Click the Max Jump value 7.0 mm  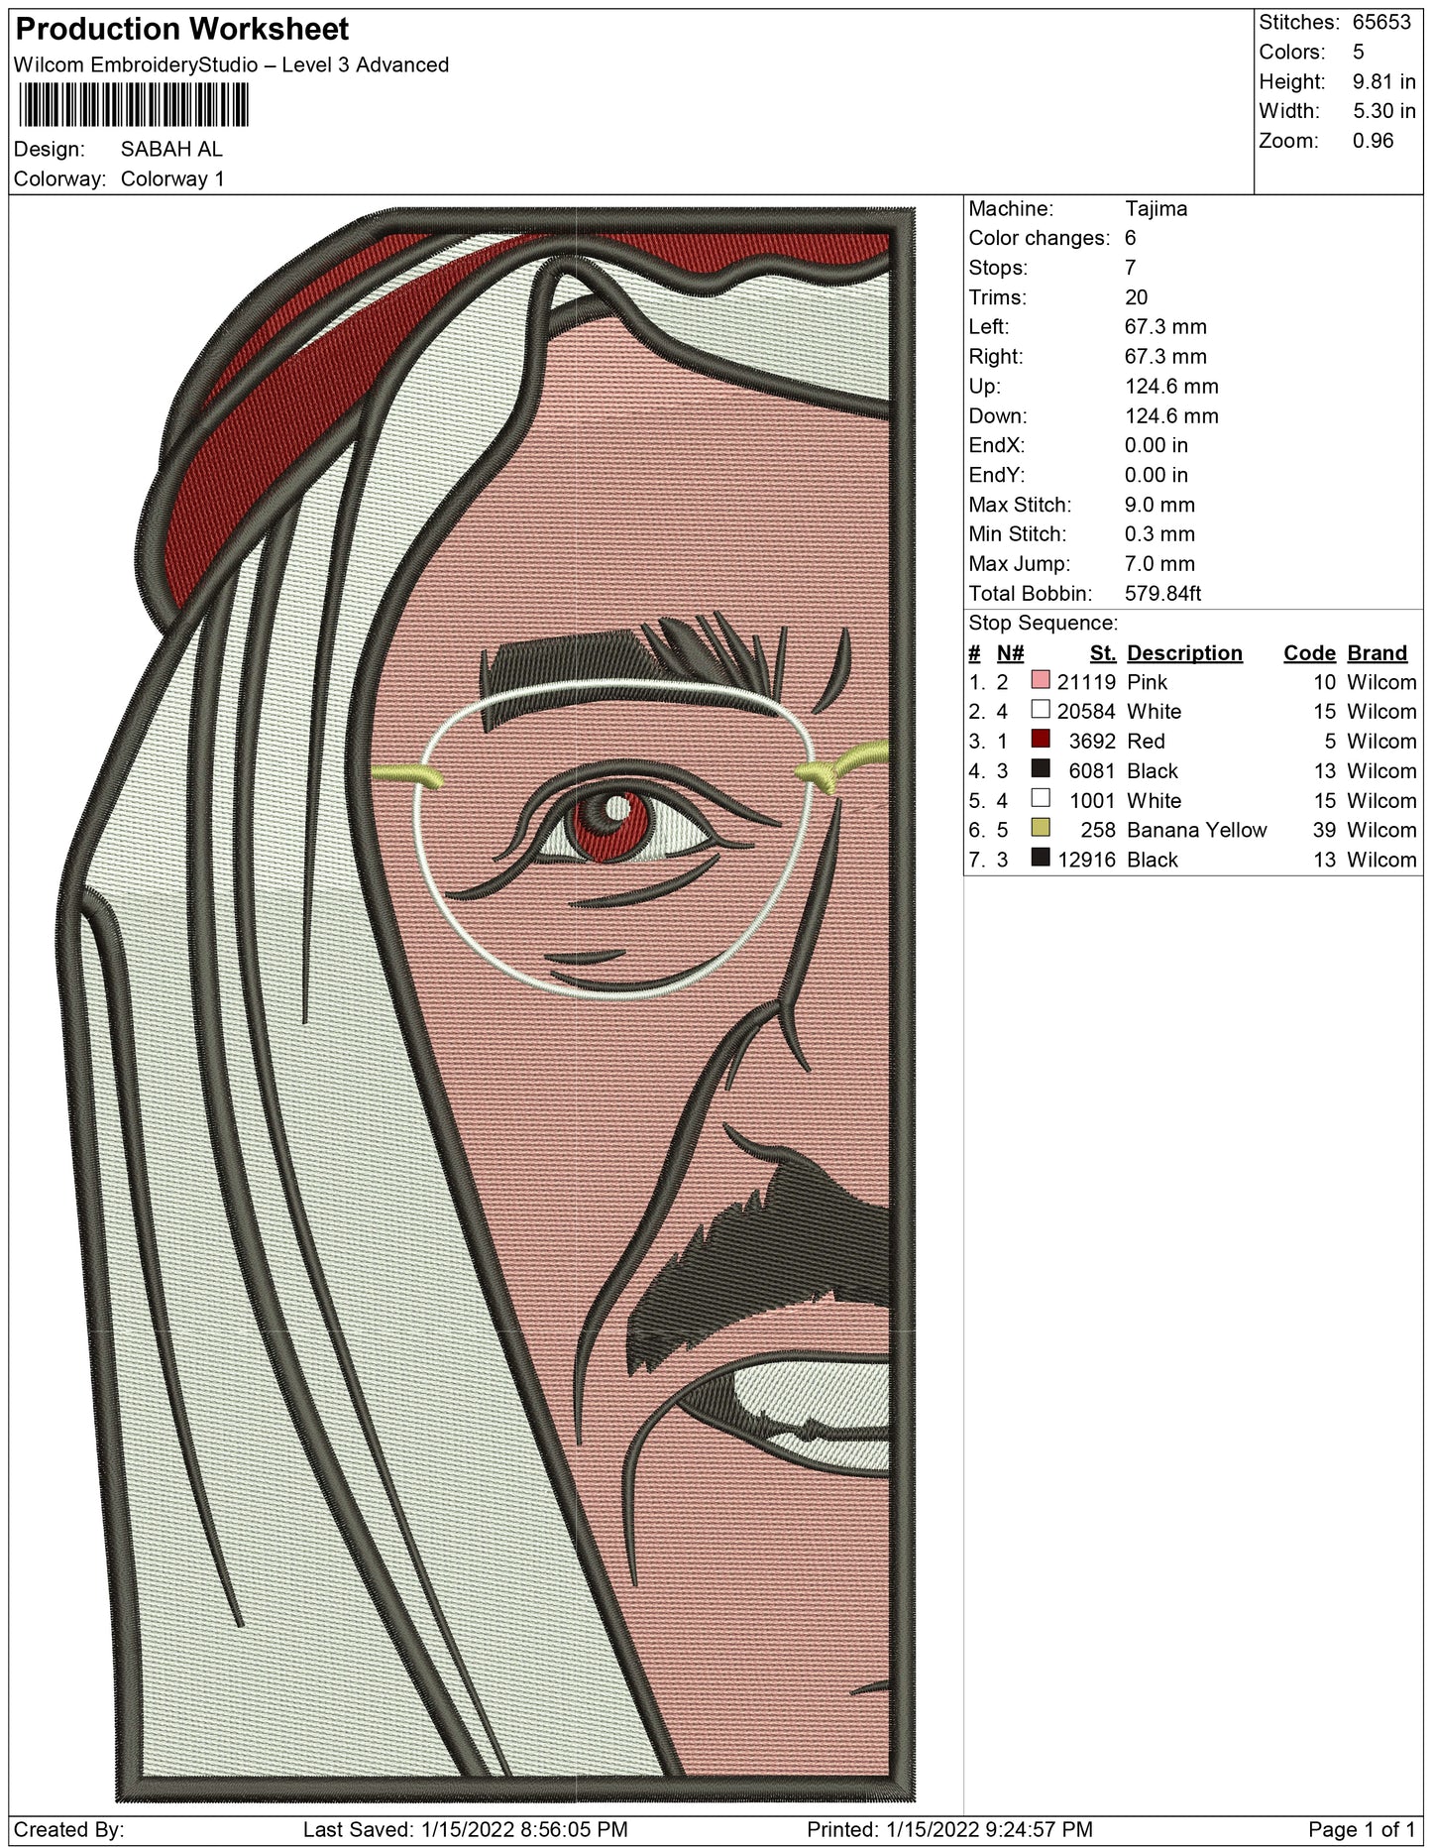pos(1159,564)
